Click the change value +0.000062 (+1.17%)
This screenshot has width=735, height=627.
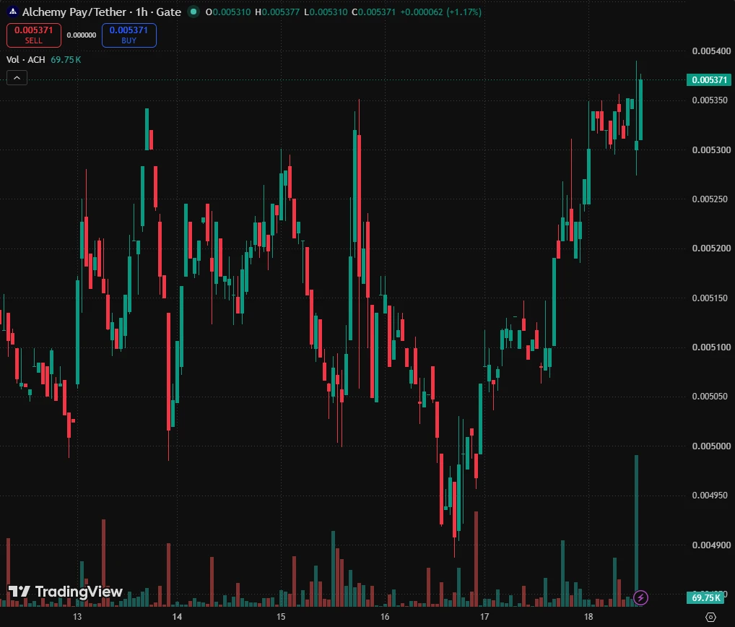point(440,12)
